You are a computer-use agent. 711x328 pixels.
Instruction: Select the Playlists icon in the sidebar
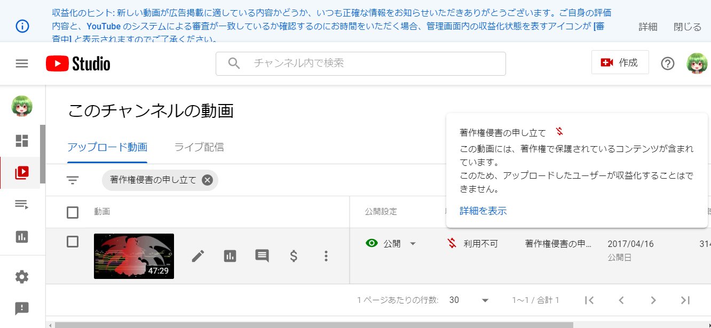[x=21, y=204]
